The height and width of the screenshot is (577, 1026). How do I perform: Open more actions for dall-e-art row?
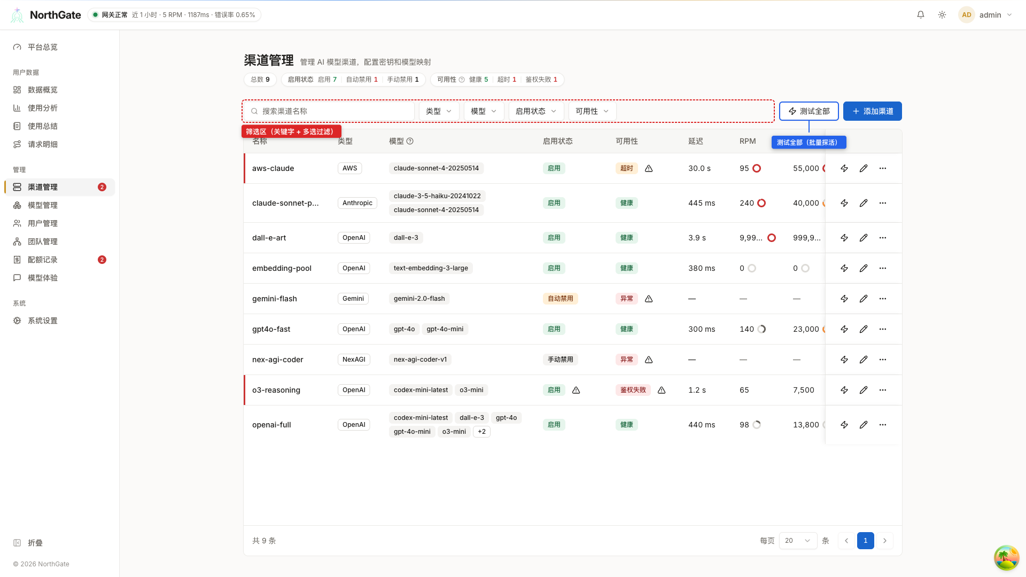(x=883, y=238)
